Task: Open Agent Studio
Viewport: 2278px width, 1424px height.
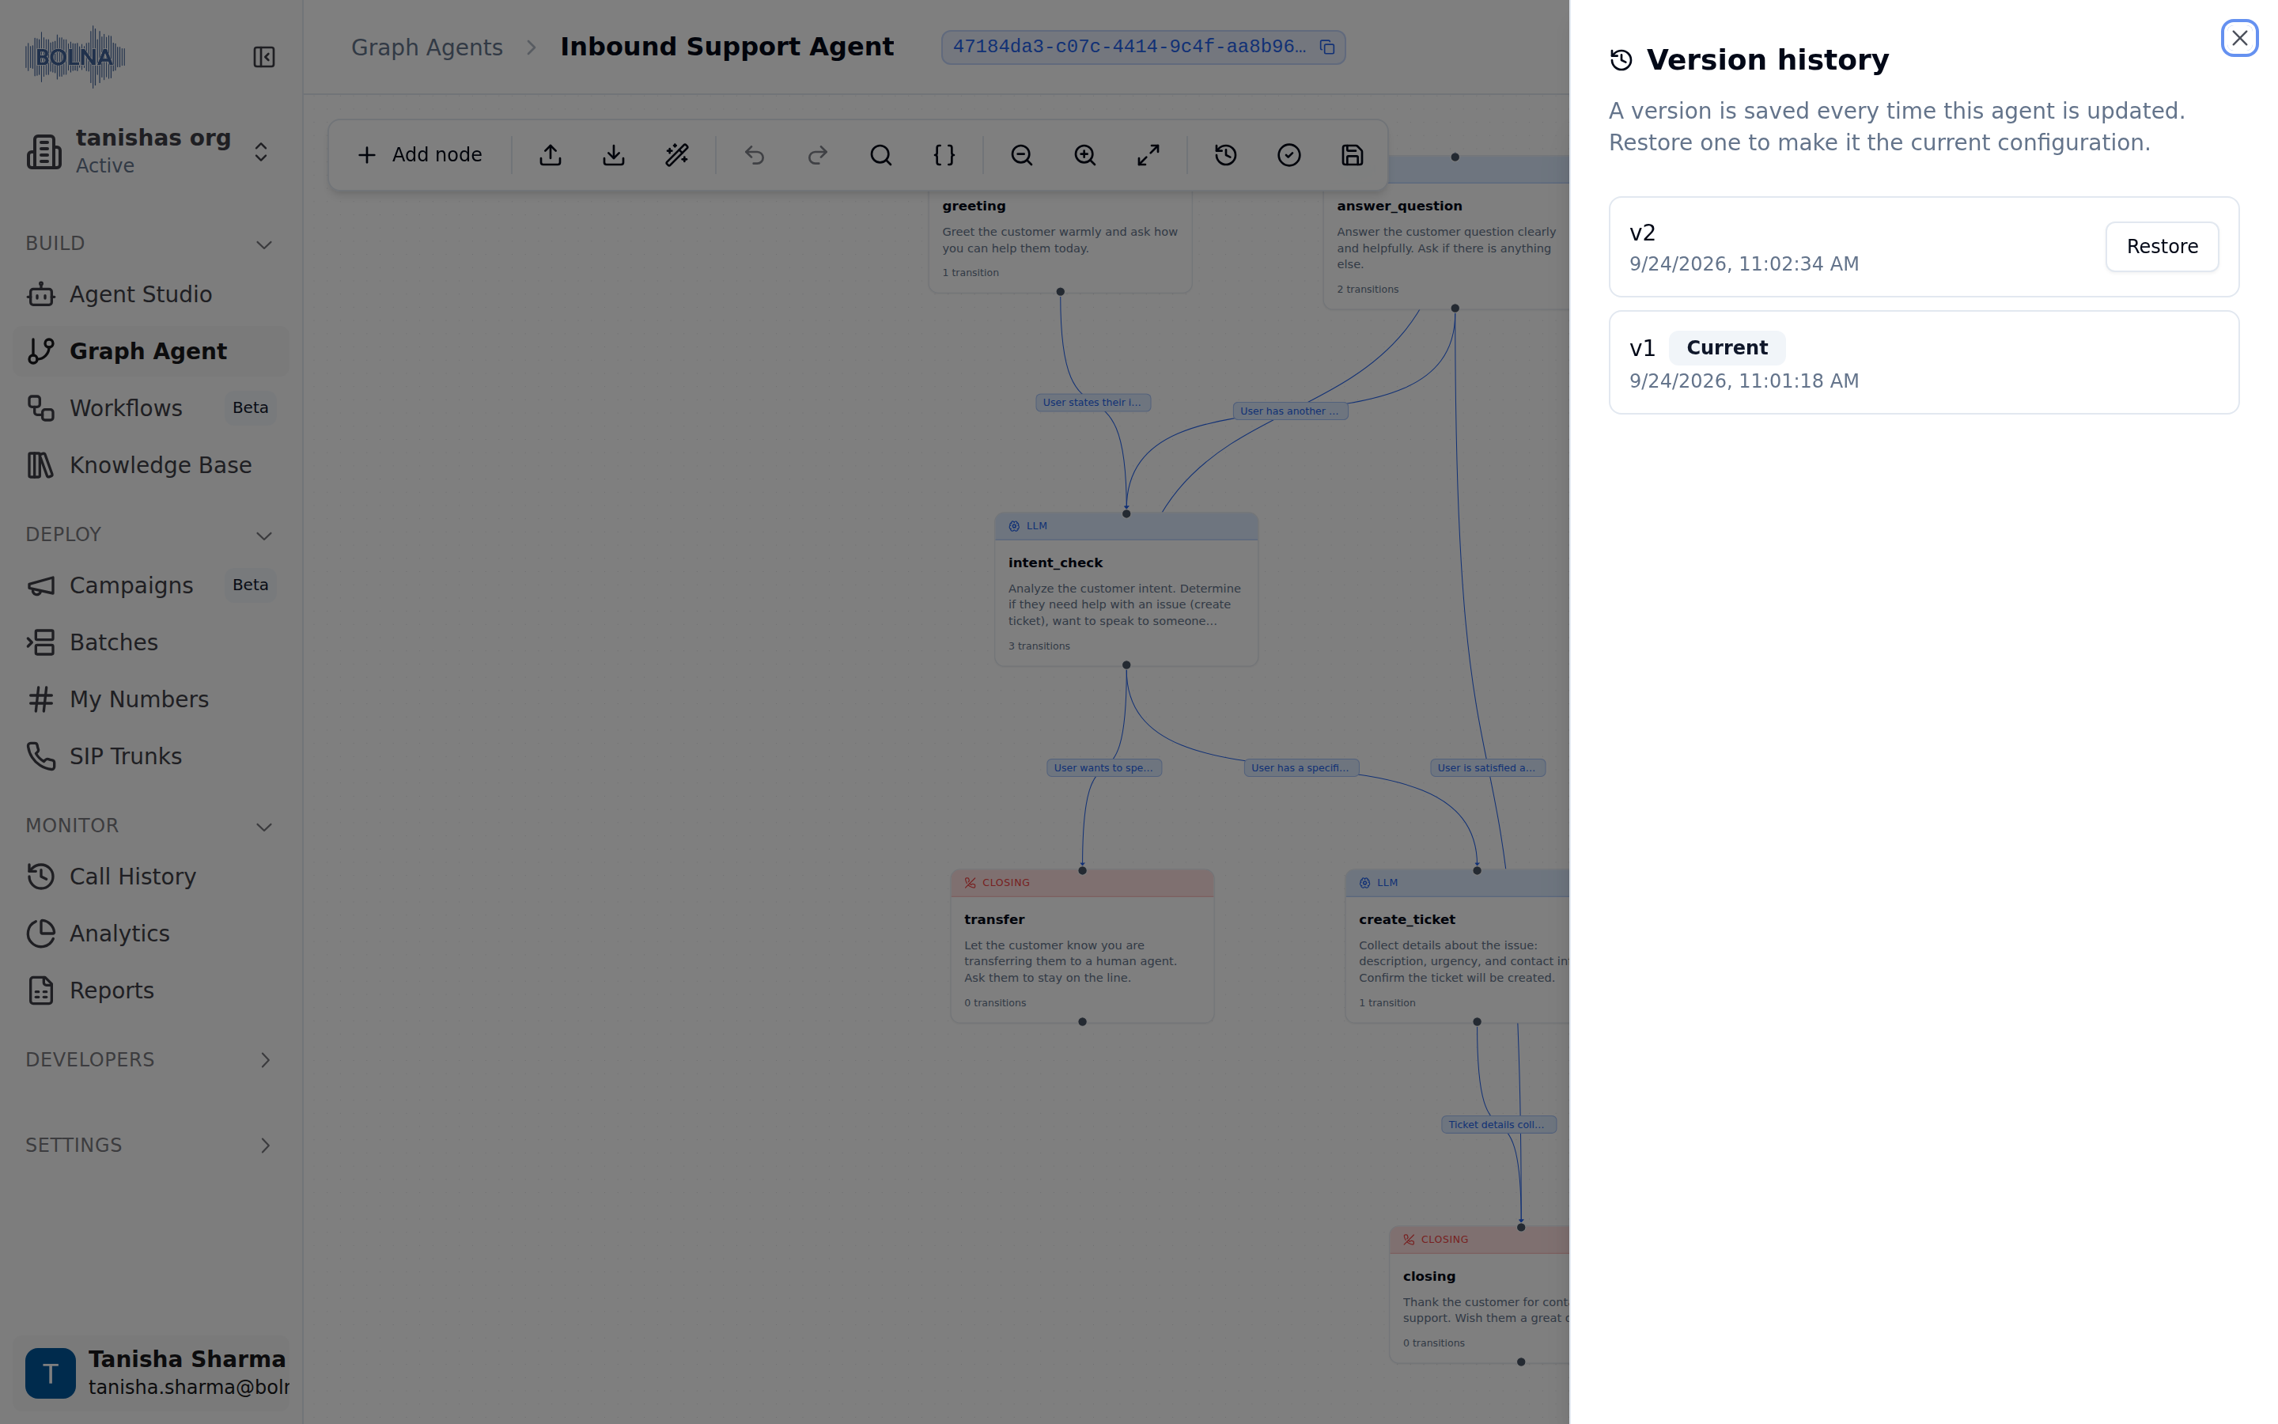Action: pos(150,295)
